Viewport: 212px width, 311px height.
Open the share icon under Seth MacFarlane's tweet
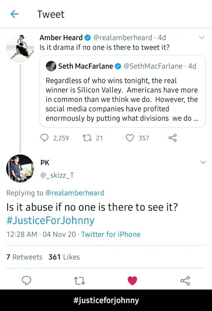pos(173,138)
